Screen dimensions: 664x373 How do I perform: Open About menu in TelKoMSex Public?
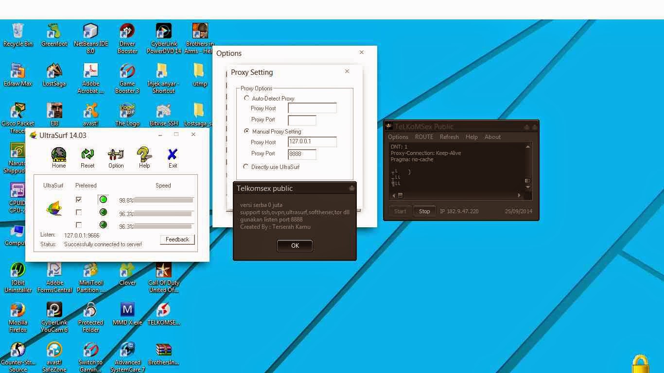(x=492, y=137)
